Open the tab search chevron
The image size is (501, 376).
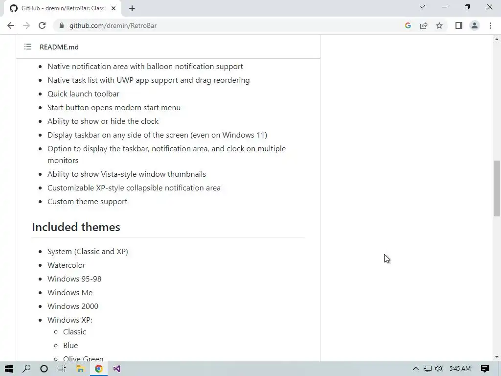422,7
